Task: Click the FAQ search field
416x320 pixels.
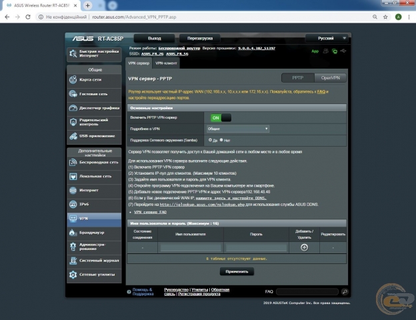Action: point(307,292)
